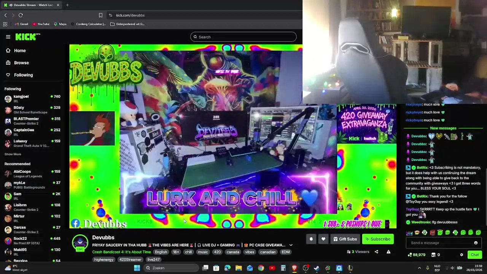Click the Kick logo
Image resolution: width=487 pixels, height=274 pixels.
click(27, 37)
